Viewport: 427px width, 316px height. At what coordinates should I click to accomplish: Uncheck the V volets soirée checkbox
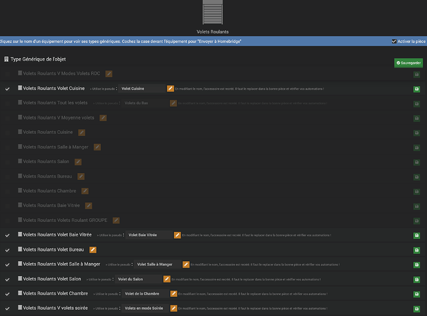pos(8,308)
